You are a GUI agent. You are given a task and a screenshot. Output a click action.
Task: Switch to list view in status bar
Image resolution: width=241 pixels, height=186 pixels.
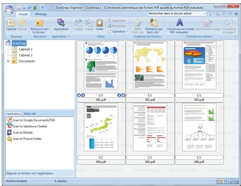pyautogui.click(x=226, y=181)
